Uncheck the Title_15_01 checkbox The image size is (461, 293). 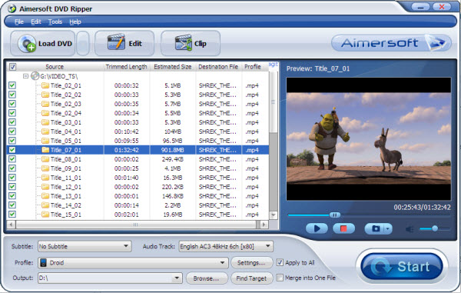tap(12, 214)
